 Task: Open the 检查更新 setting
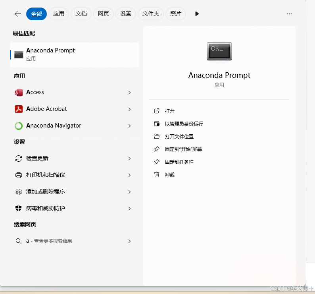[x=74, y=159]
